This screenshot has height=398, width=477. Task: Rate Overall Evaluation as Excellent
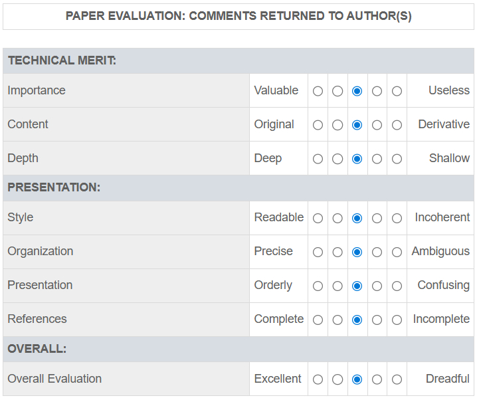(318, 379)
